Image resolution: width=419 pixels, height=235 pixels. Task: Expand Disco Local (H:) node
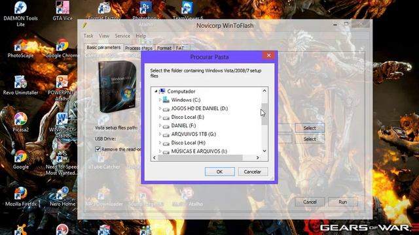(x=160, y=142)
